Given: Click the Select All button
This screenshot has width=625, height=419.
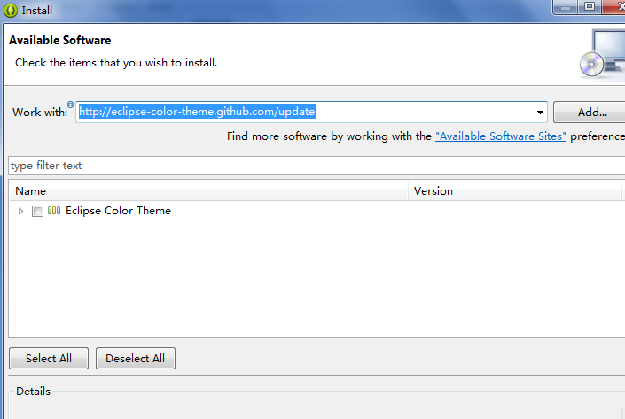Looking at the screenshot, I should pyautogui.click(x=49, y=359).
